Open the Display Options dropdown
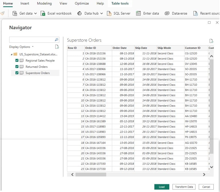This screenshot has height=192, width=220. click(21, 47)
